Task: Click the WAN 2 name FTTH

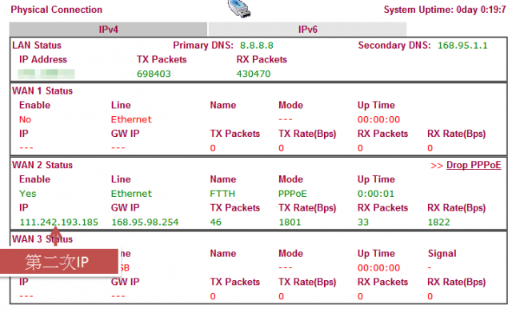Action: coord(222,194)
